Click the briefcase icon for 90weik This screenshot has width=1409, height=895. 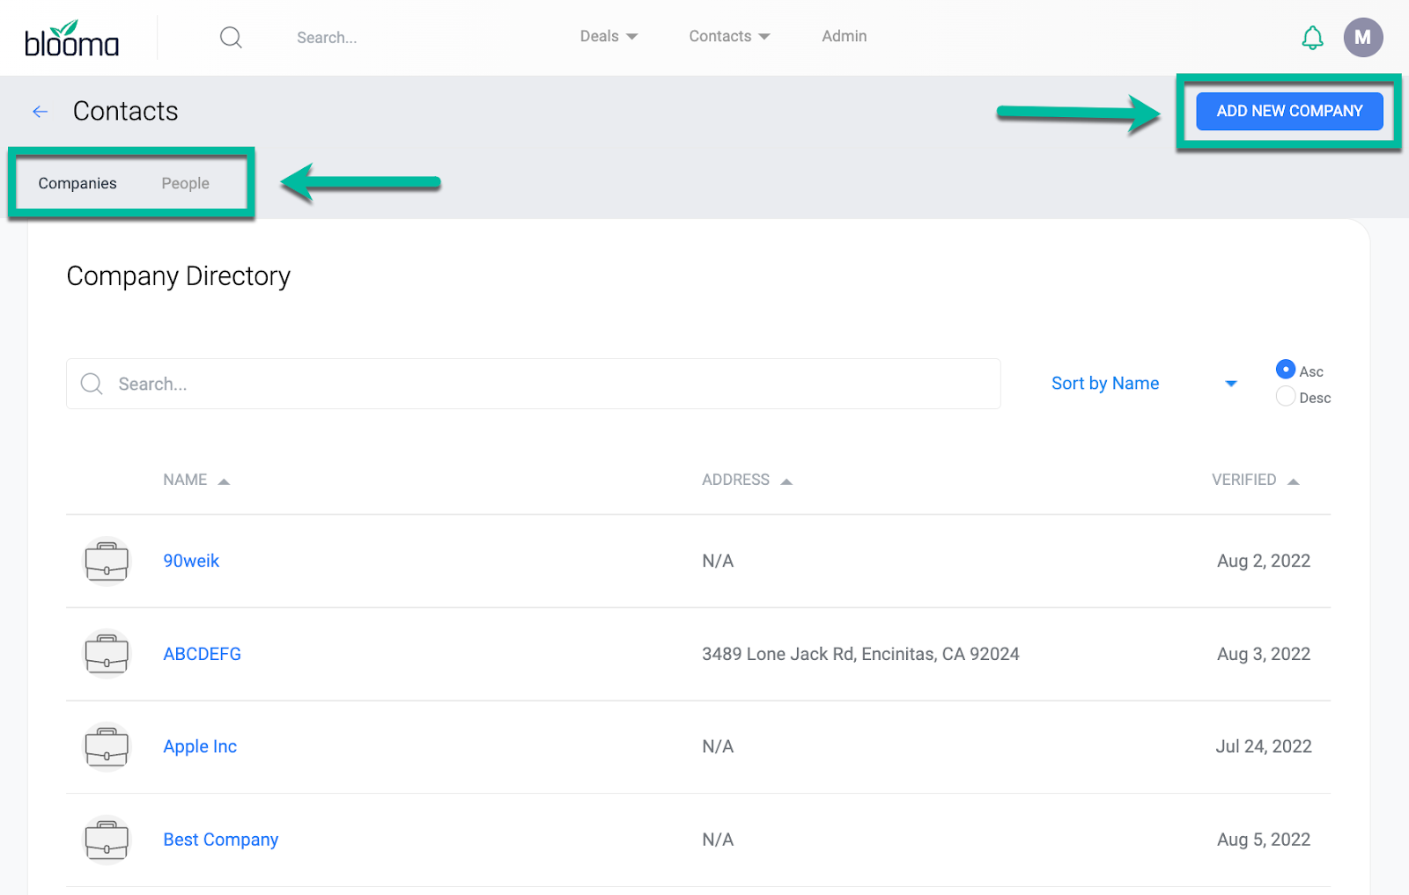[x=107, y=561]
